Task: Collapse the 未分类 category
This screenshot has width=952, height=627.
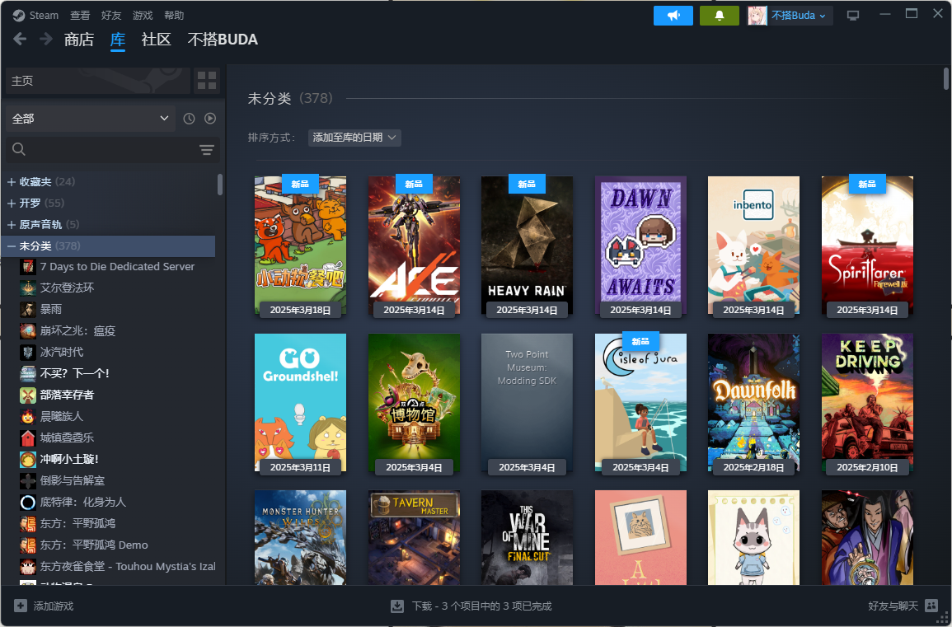Action: click(11, 246)
